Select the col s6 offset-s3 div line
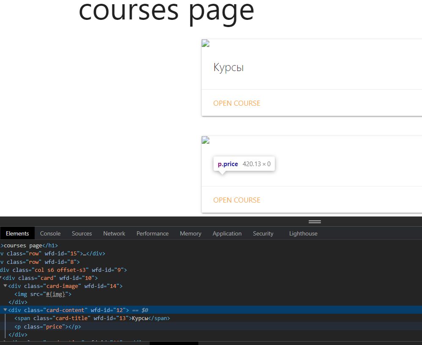422x345 pixels. [63, 270]
